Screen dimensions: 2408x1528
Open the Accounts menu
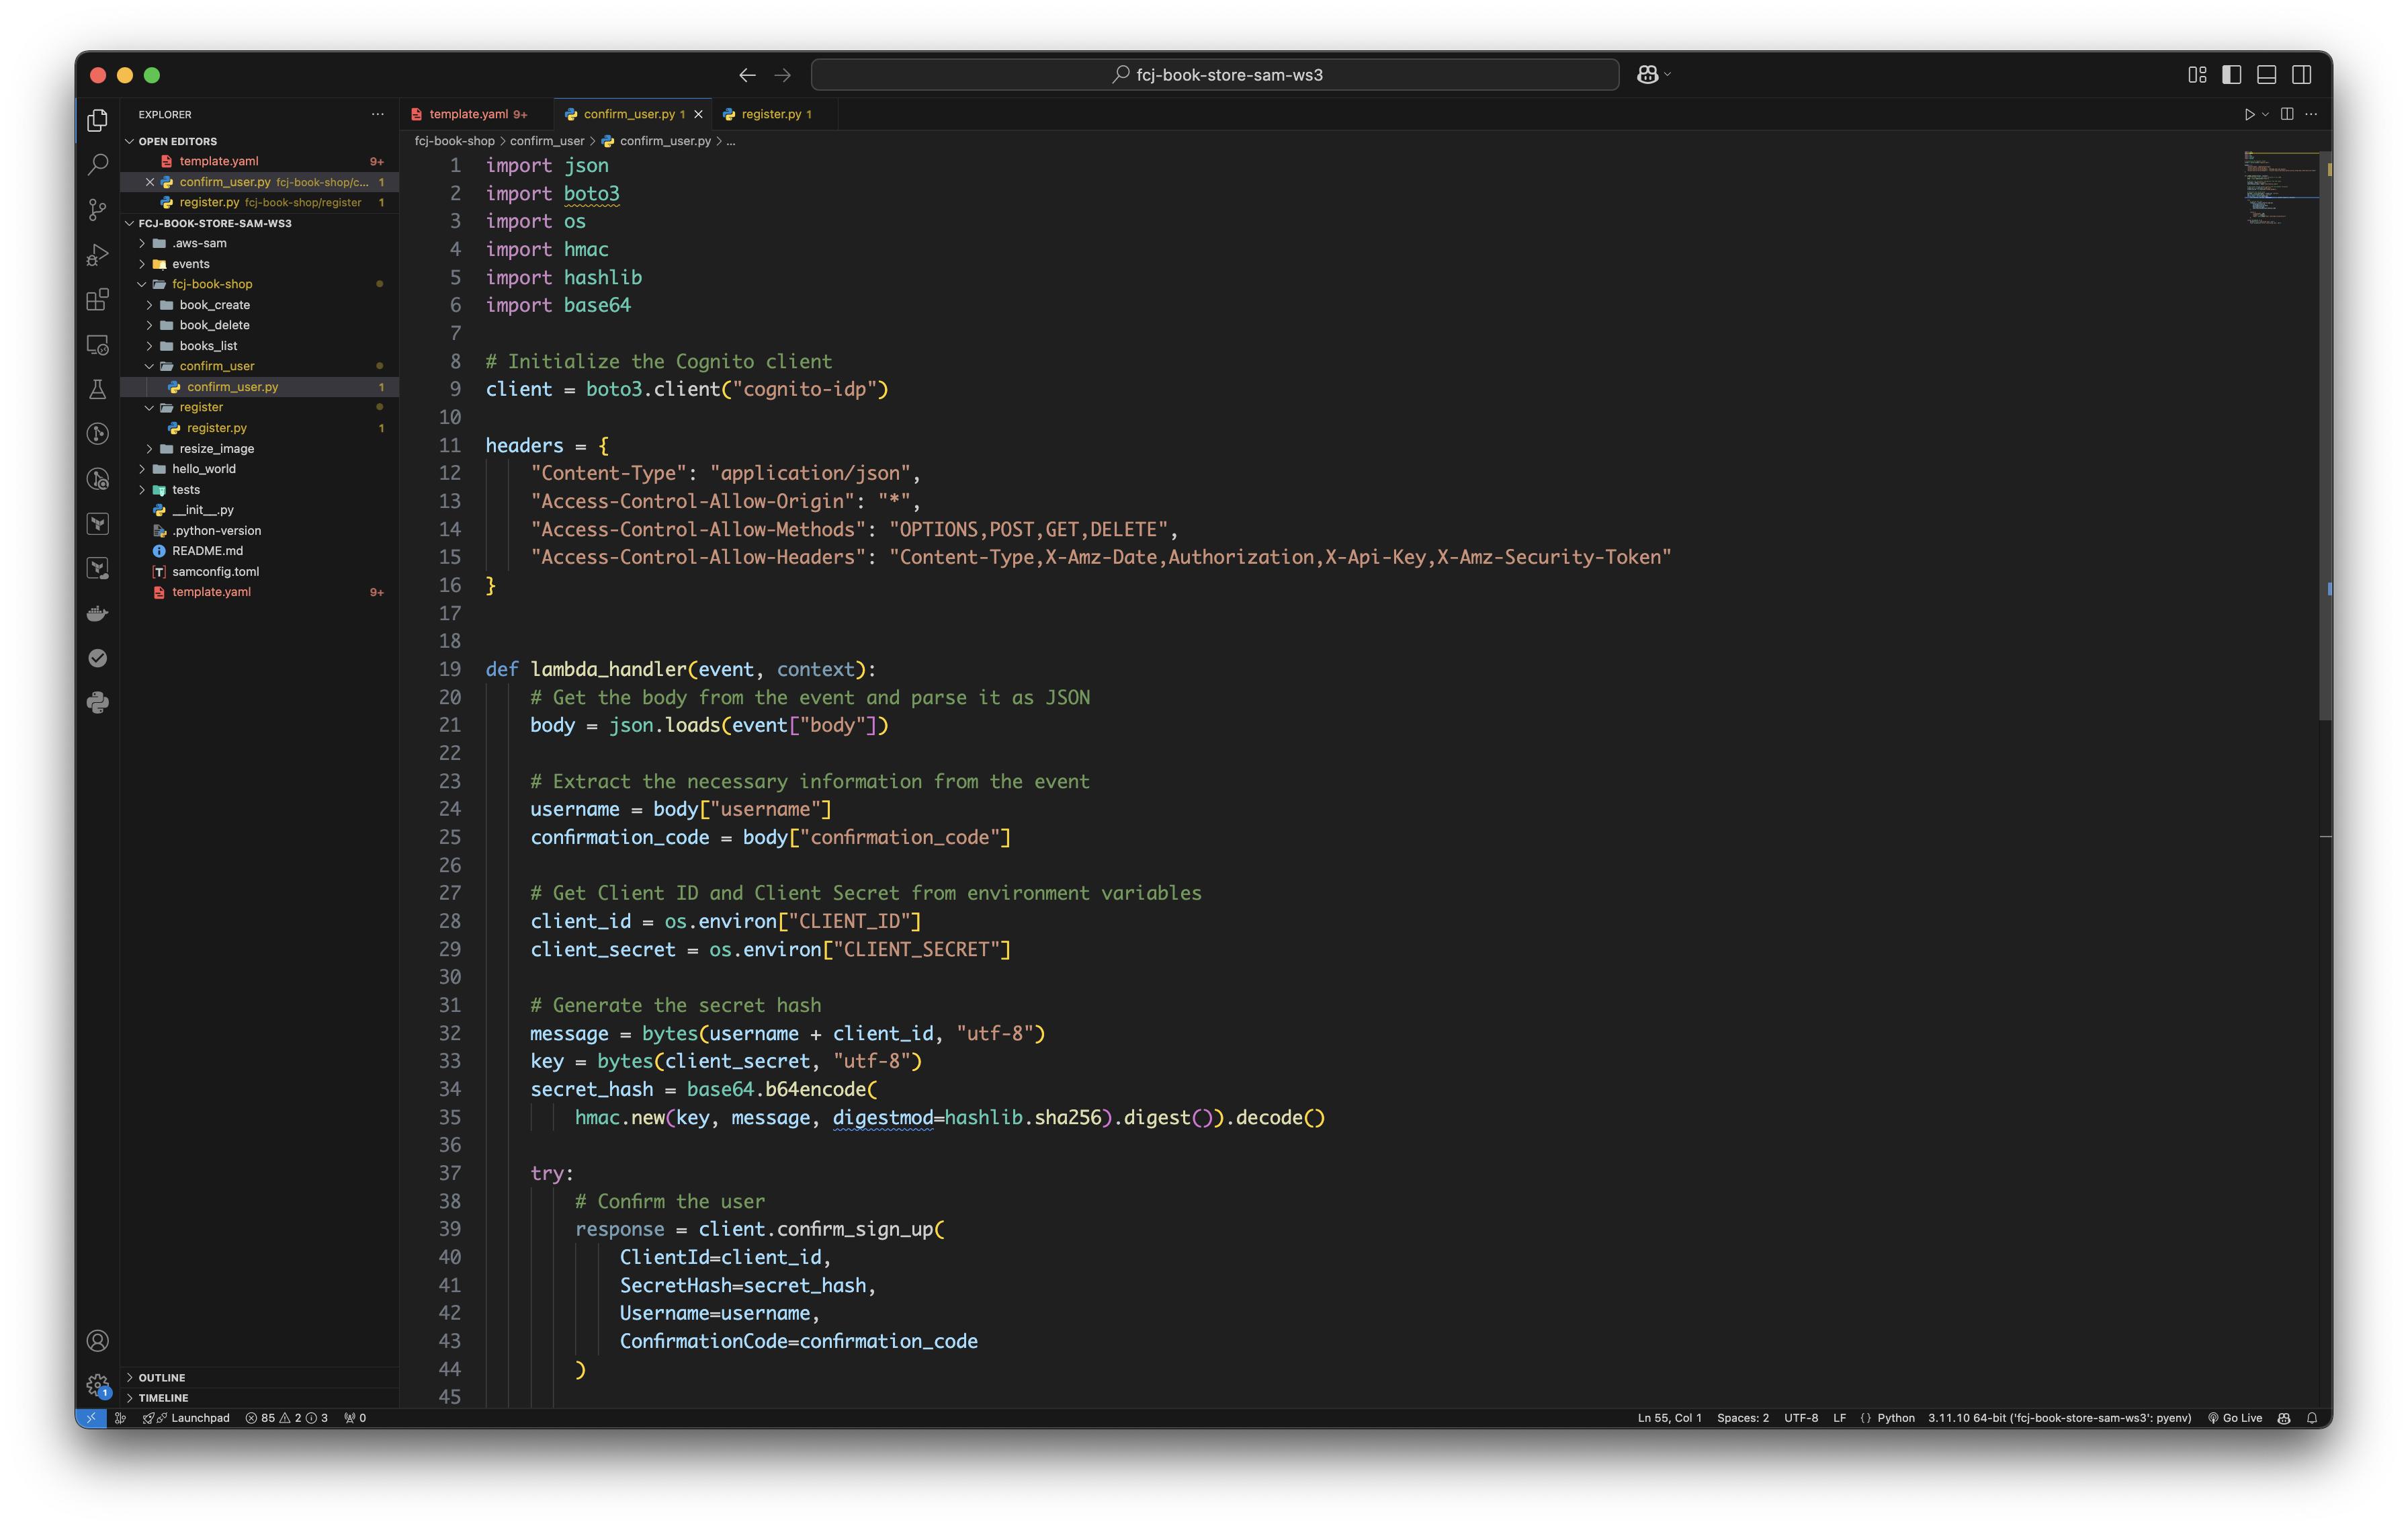97,1341
